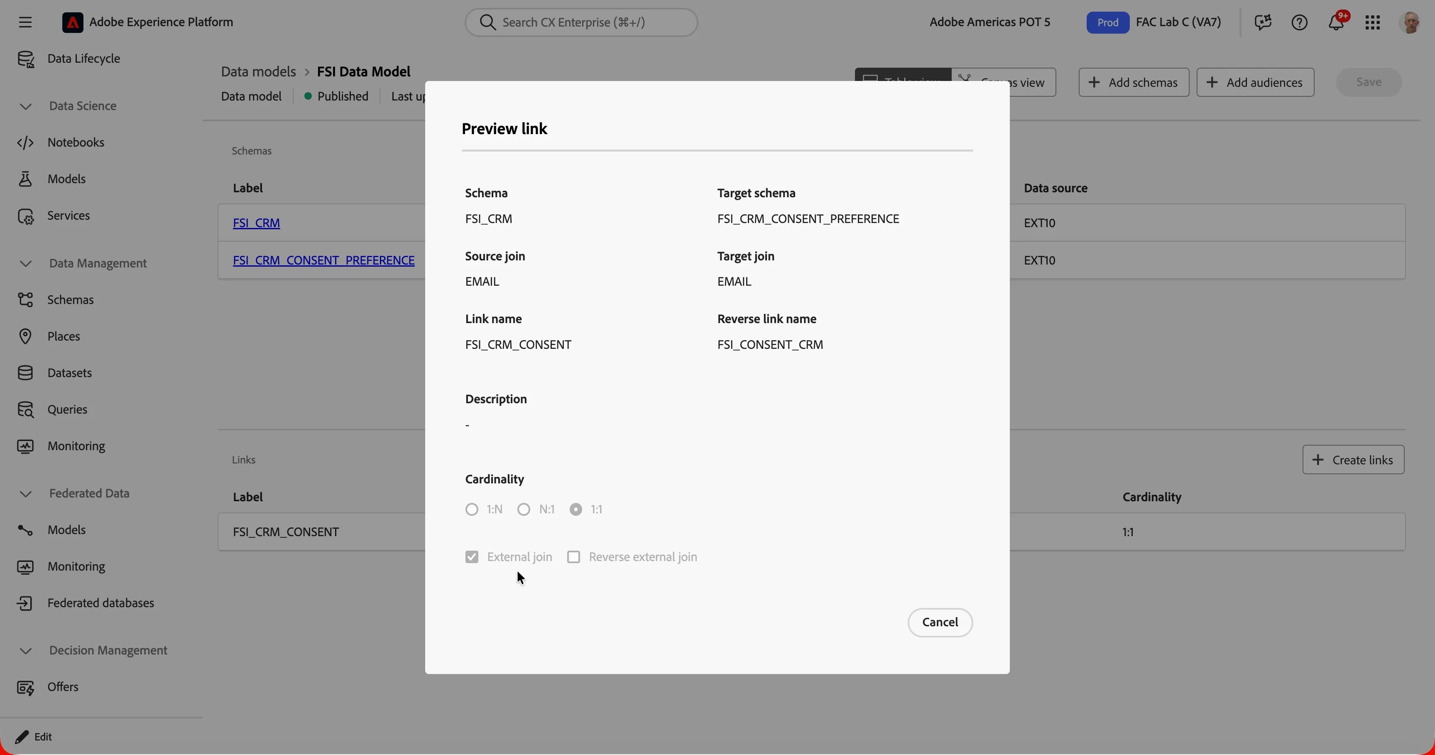This screenshot has height=755, width=1435.
Task: Click the Data models breadcrumb
Action: [x=259, y=72]
